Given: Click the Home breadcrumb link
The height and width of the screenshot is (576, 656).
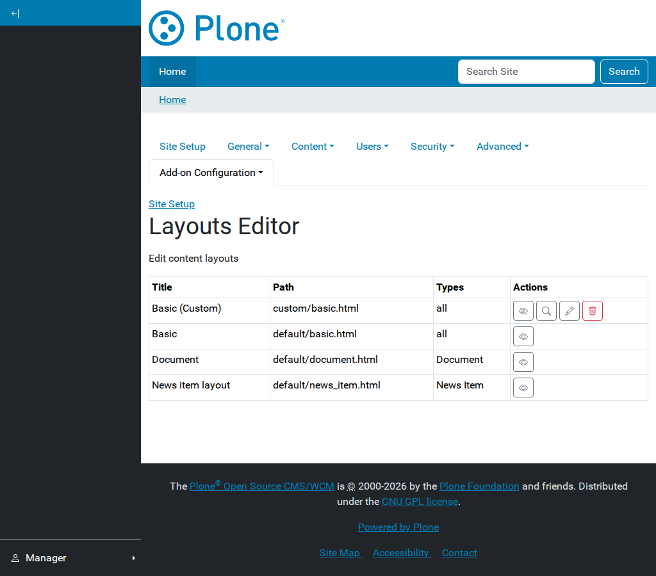Looking at the screenshot, I should (x=172, y=99).
